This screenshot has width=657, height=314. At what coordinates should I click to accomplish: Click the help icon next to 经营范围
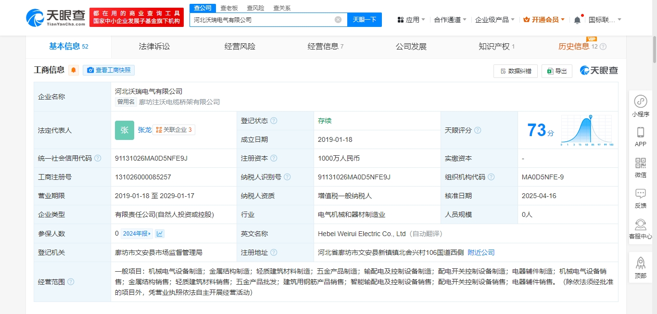point(71,282)
